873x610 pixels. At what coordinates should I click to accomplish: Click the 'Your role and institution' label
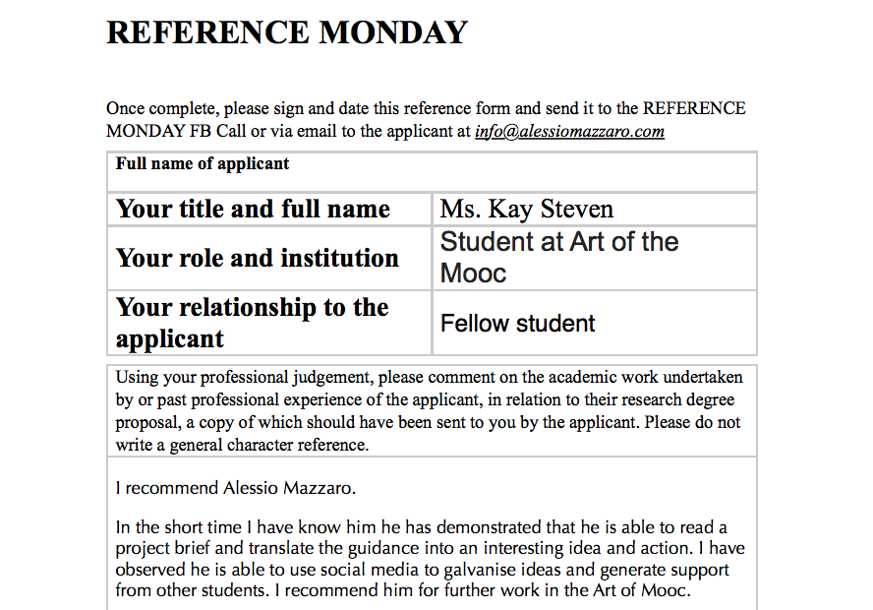pyautogui.click(x=258, y=259)
